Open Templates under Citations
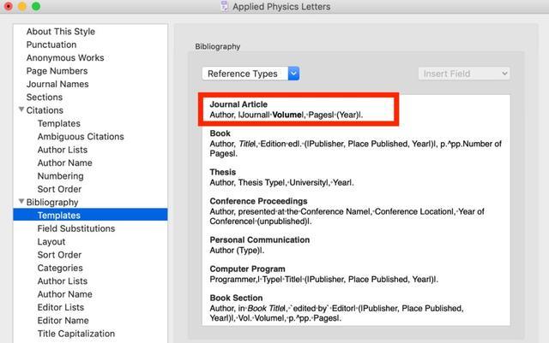549x343 pixels. click(59, 124)
